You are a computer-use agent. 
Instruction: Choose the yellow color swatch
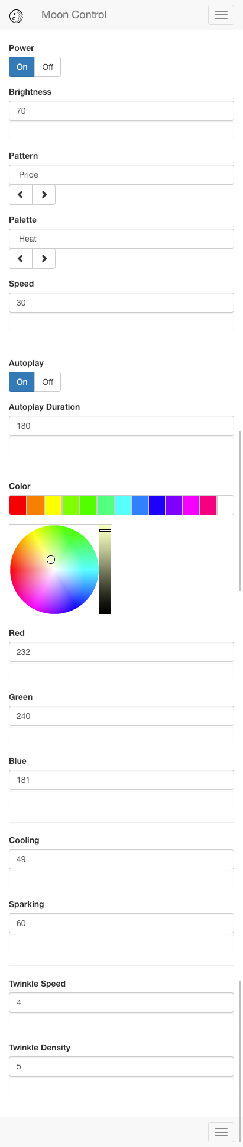point(53,505)
